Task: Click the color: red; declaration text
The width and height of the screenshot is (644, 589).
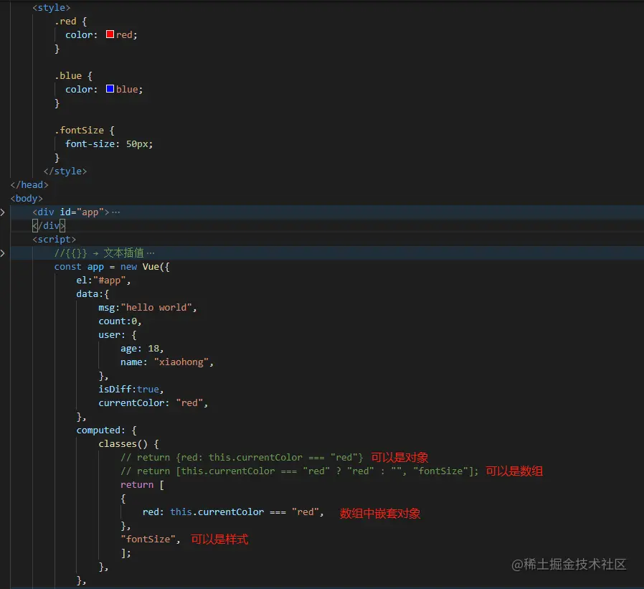Action: 101,35
